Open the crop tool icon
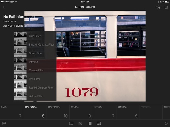 click(99, 123)
